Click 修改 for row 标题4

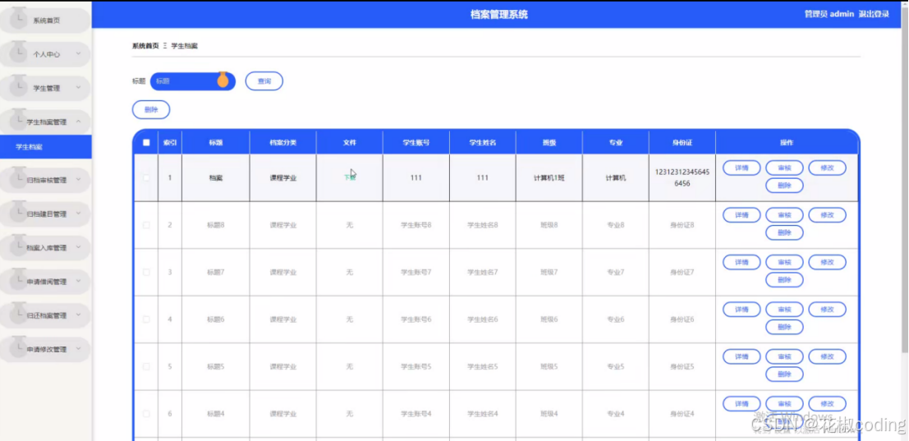point(827,404)
